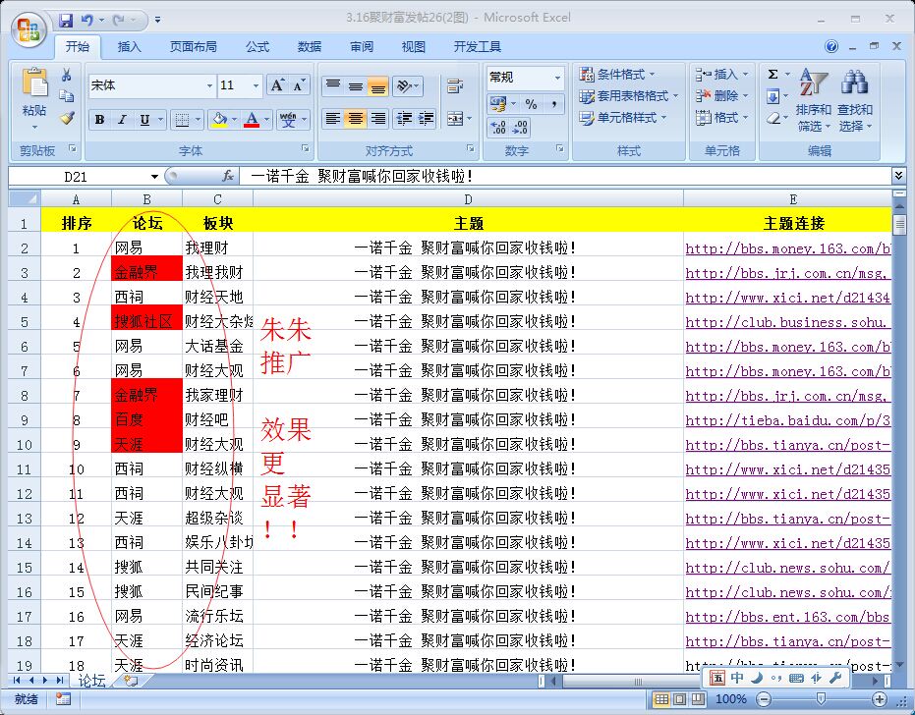The height and width of the screenshot is (715, 915).
Task: Decrease indent of cell text
Action: (404, 119)
